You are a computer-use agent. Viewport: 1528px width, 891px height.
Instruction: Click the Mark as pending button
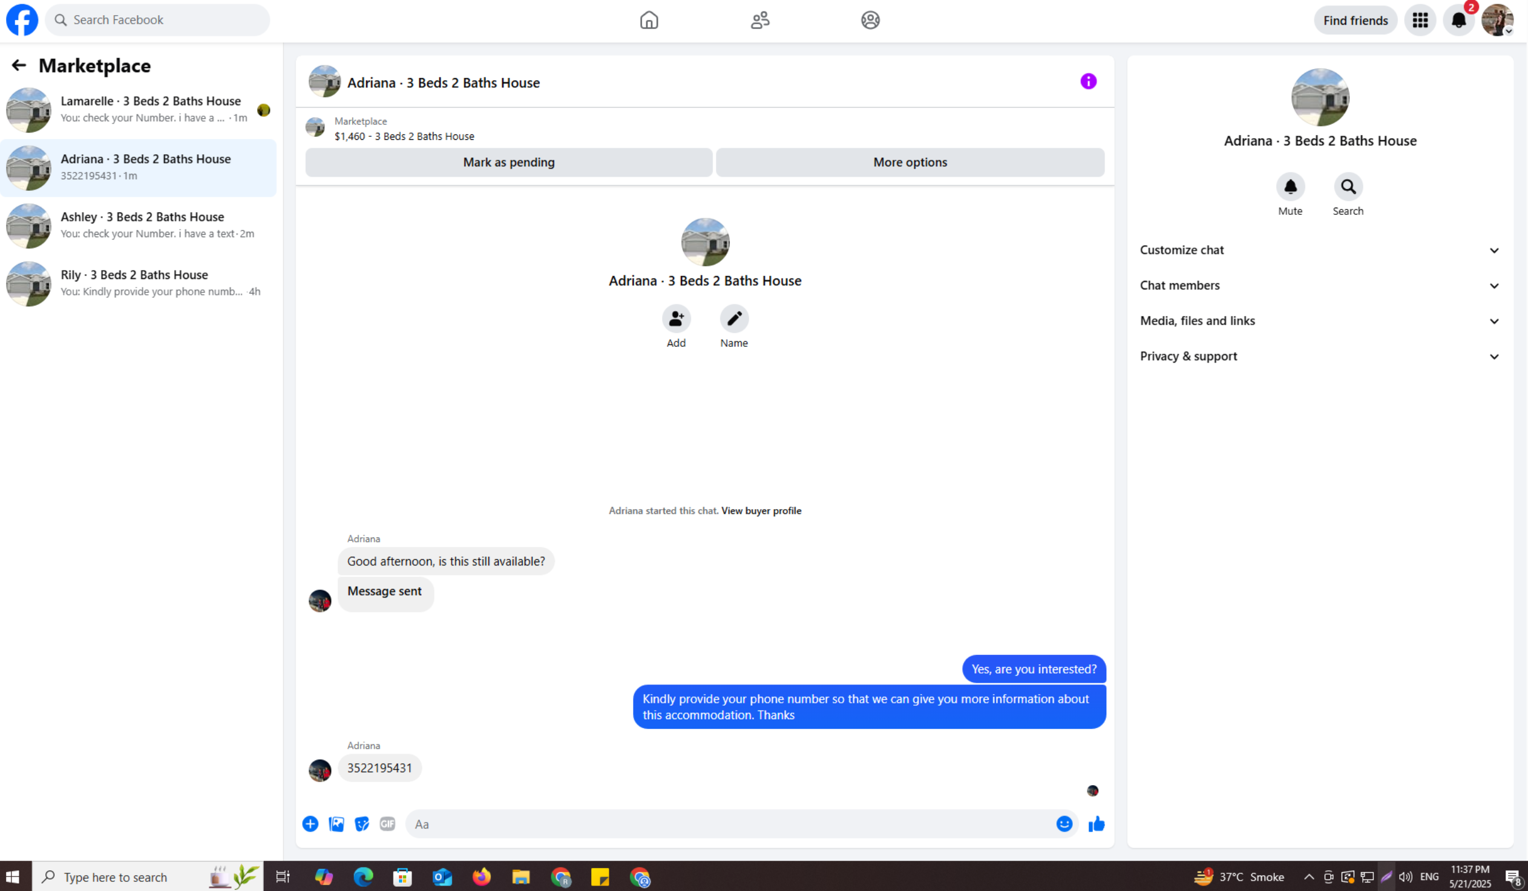[x=509, y=162]
